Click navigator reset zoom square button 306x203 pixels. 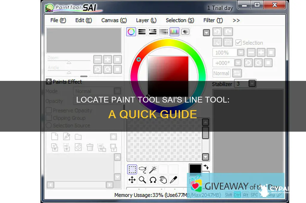(x=117, y=59)
